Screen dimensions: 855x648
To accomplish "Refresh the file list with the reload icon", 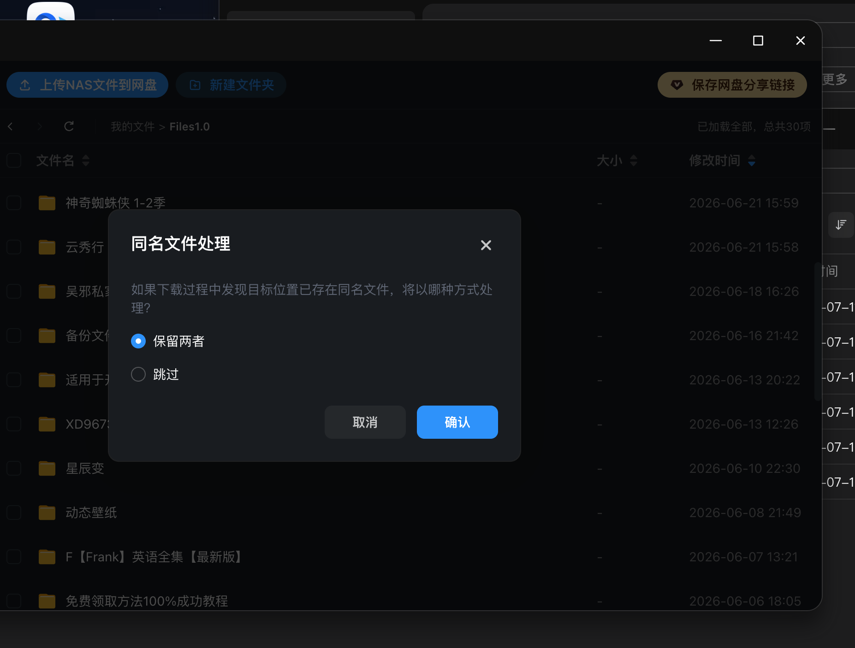I will point(69,126).
